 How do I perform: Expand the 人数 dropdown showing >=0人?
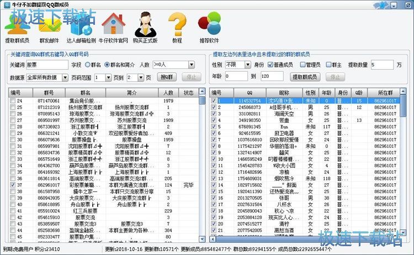coord(192,65)
